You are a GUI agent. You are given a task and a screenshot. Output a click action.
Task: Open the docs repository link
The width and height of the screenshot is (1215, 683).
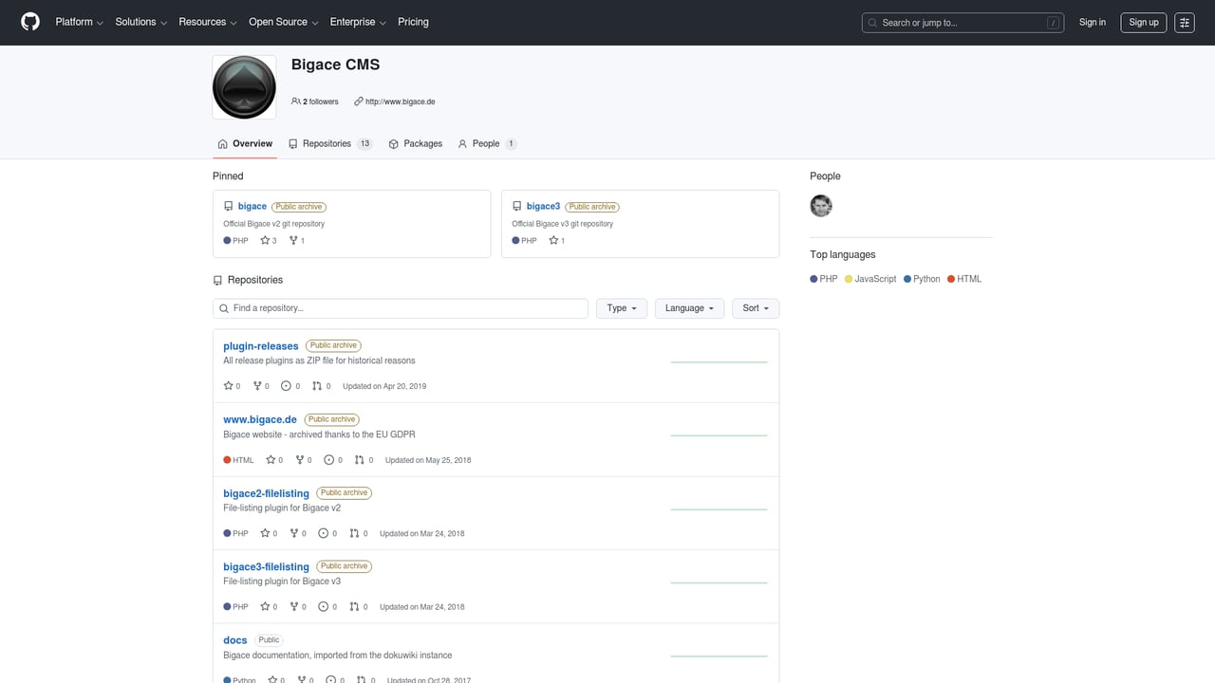234,640
